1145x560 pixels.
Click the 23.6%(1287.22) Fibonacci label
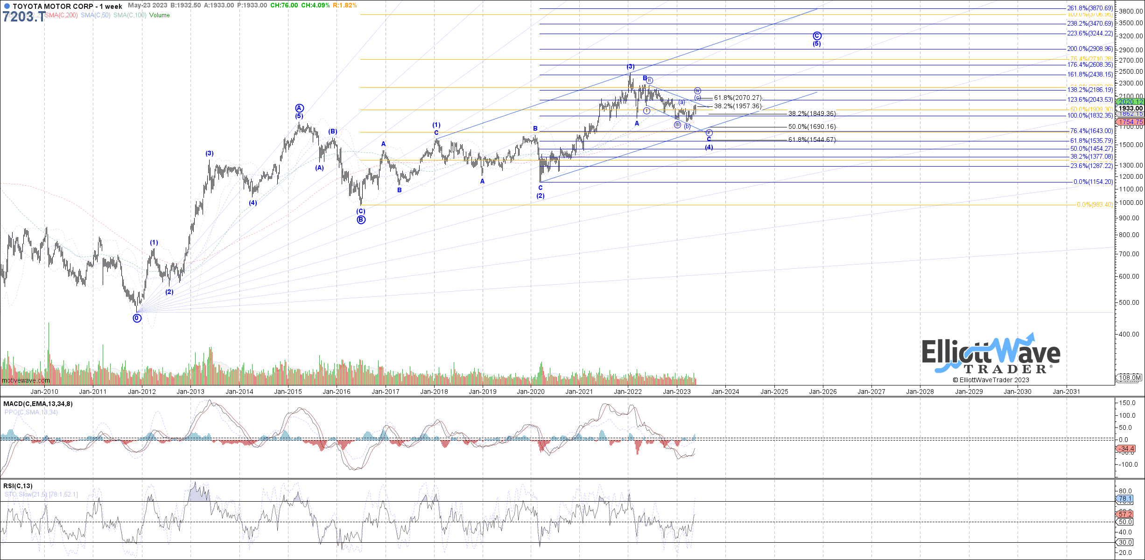tap(1091, 166)
